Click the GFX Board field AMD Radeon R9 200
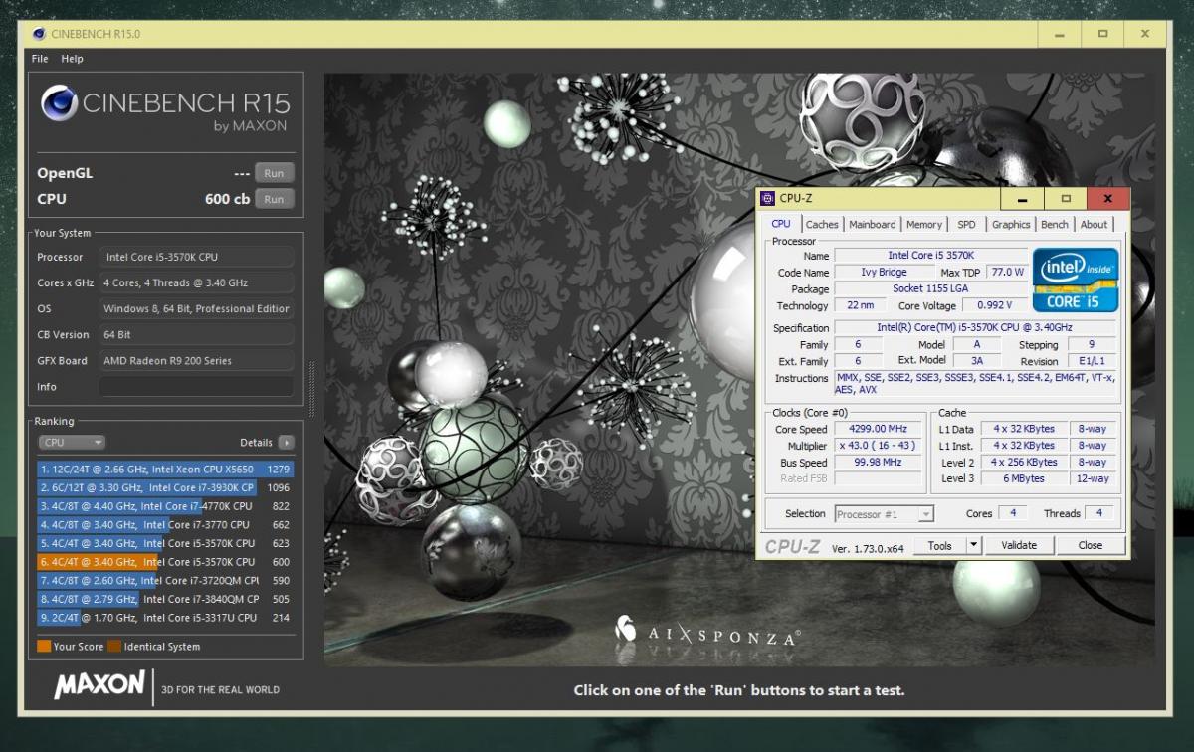 point(196,361)
